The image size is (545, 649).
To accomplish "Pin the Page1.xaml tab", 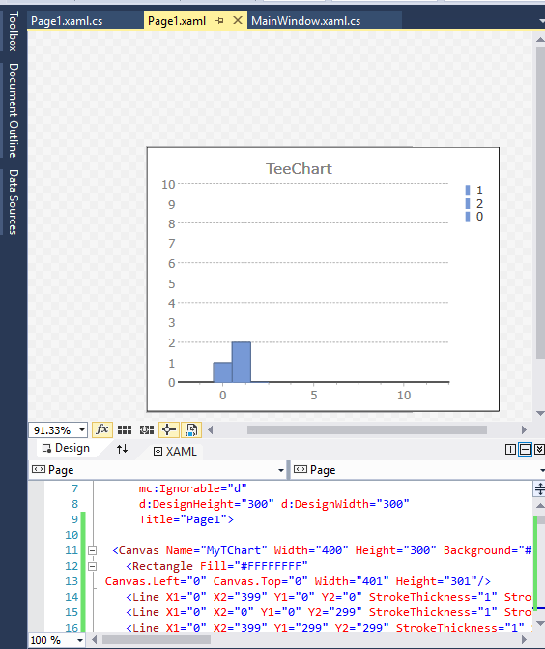I will pos(219,20).
